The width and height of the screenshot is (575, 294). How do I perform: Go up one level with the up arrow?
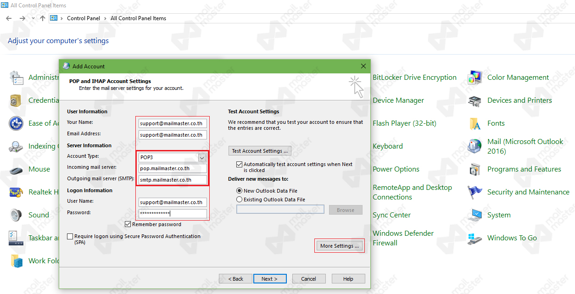pos(43,18)
